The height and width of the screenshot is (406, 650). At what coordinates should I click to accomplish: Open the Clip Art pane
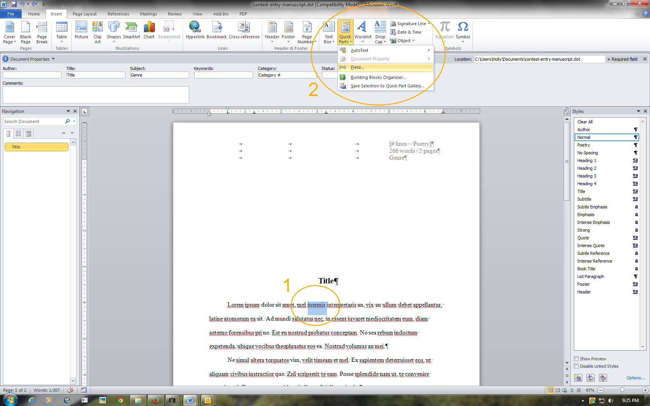click(x=97, y=32)
